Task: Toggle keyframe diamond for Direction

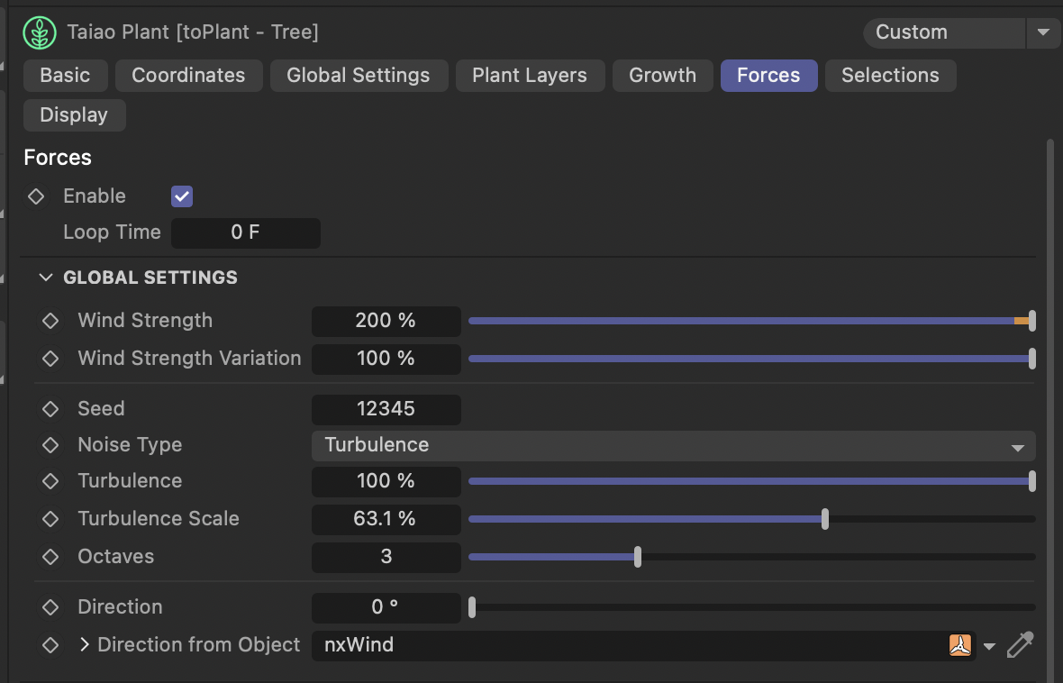Action: (50, 607)
